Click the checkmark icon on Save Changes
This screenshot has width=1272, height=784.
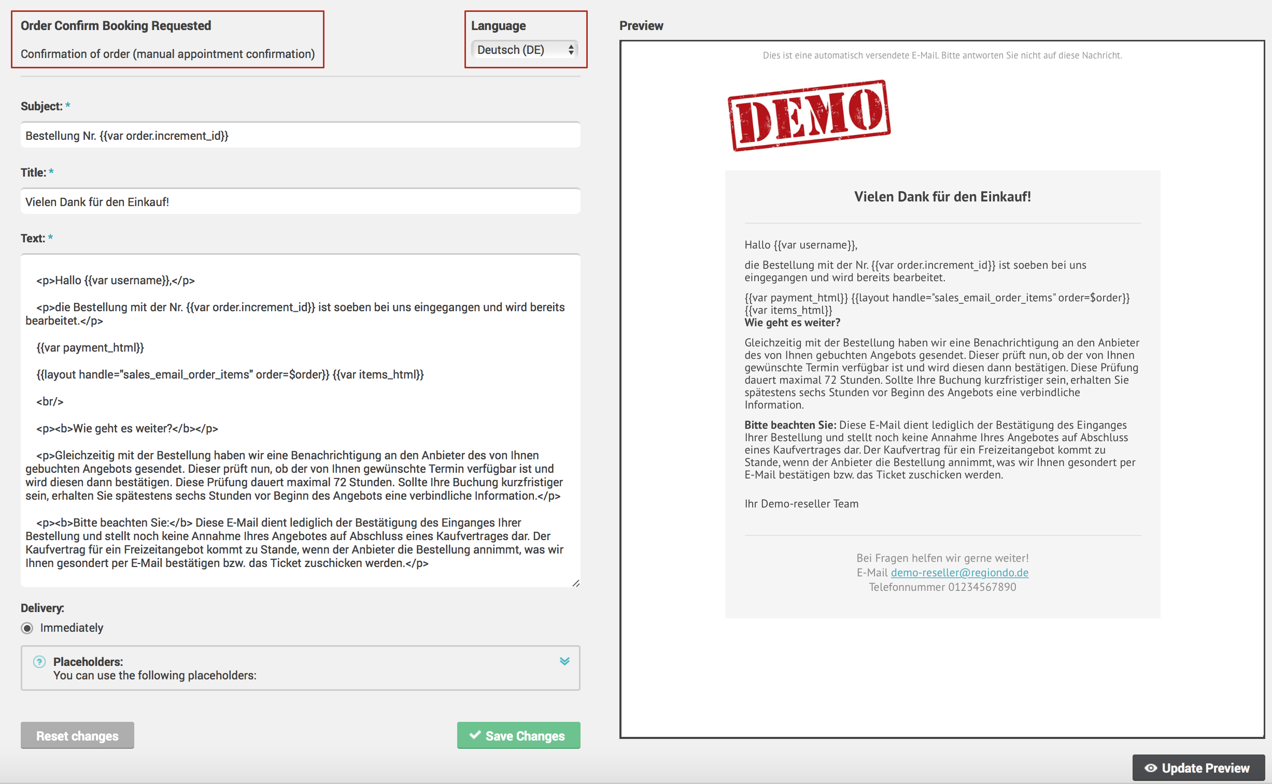[475, 735]
